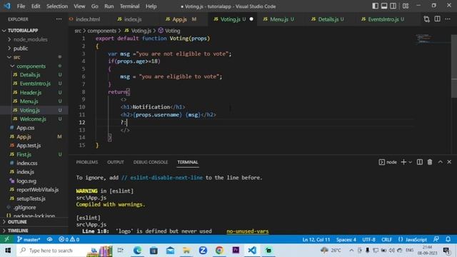Change end of line sequence CRLF
The height and width of the screenshot is (257, 457).
pyautogui.click(x=387, y=240)
